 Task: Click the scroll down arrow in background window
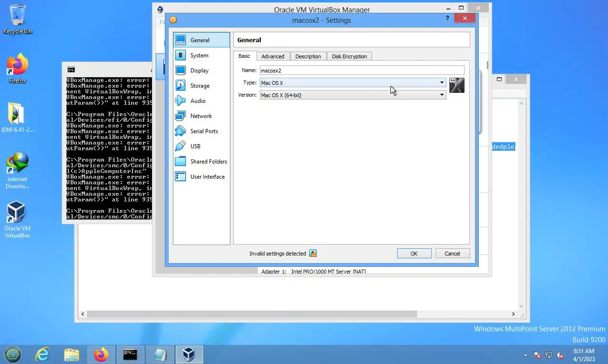point(521,306)
